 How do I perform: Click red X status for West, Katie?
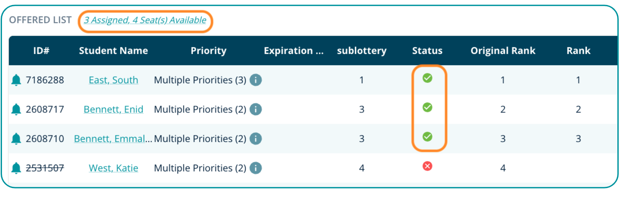pyautogui.click(x=427, y=166)
